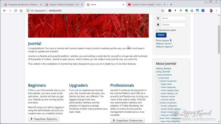Open the dark square extension with arrow

tap(170, 11)
